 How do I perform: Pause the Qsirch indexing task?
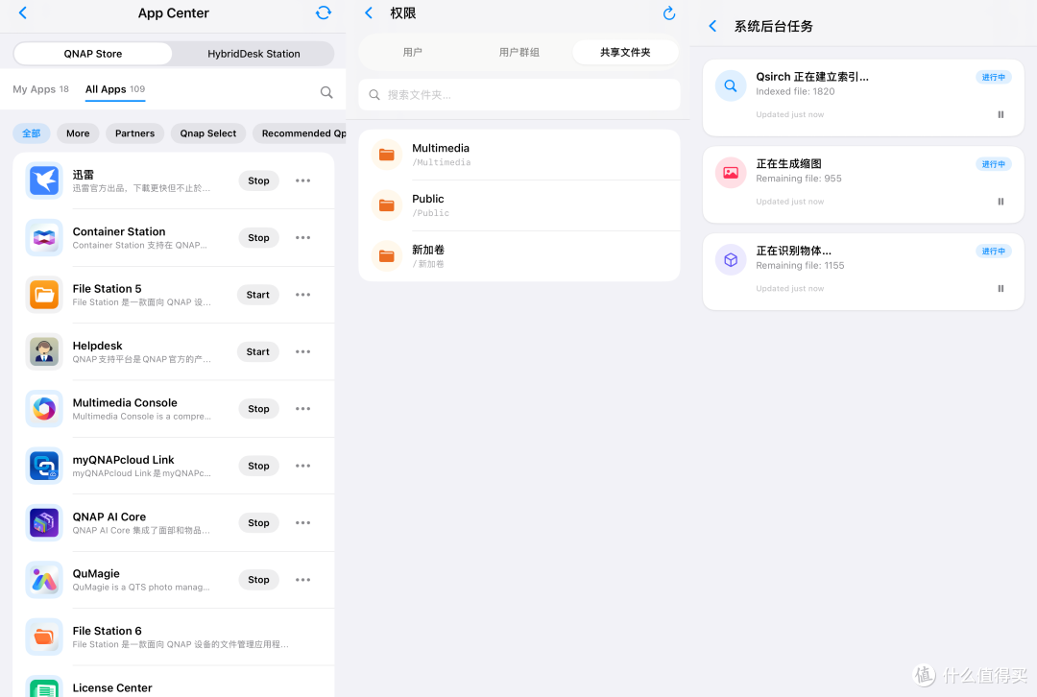[x=1001, y=114]
